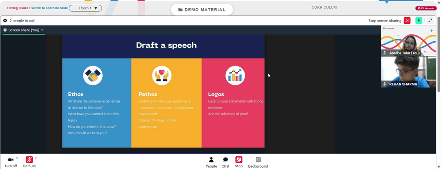Click the Logos heading on slide
This screenshot has width=441, height=169.
click(x=216, y=94)
